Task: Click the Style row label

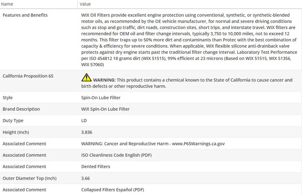Action: 8,98
